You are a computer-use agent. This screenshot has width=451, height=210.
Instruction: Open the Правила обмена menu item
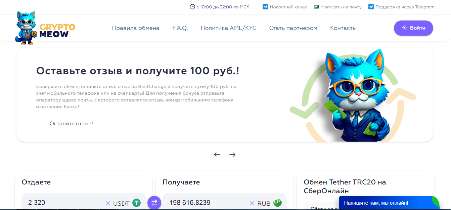click(136, 28)
